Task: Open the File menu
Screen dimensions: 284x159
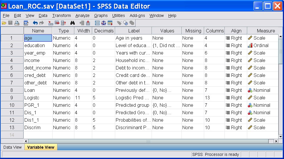Action: 6,15
